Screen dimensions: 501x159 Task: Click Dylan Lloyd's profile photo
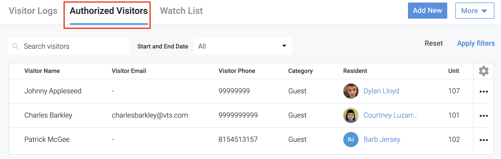point(351,91)
